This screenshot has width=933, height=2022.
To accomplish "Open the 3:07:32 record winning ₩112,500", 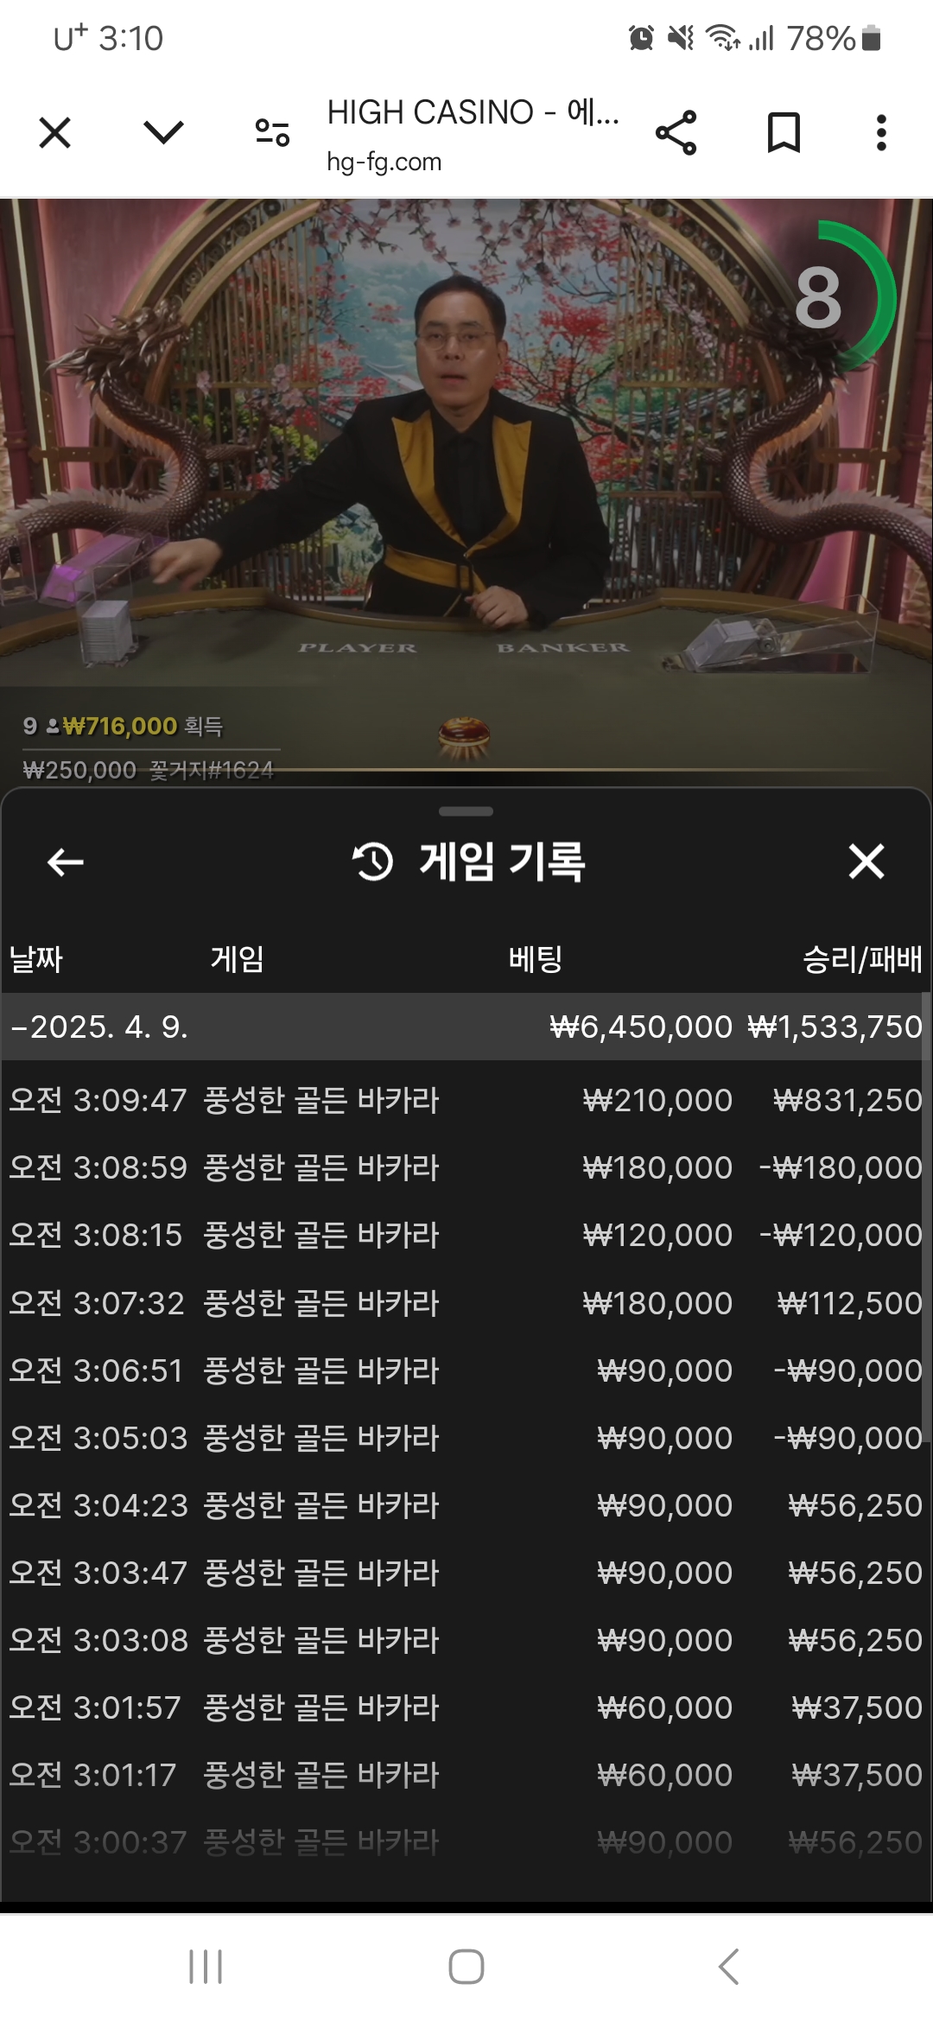I will coord(466,1302).
